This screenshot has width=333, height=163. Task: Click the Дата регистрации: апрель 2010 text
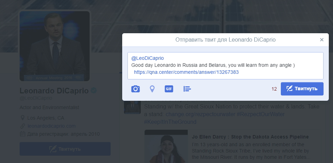[x=63, y=134]
